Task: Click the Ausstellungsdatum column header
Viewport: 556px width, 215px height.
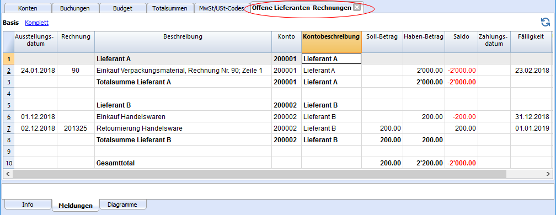Action: coord(35,42)
